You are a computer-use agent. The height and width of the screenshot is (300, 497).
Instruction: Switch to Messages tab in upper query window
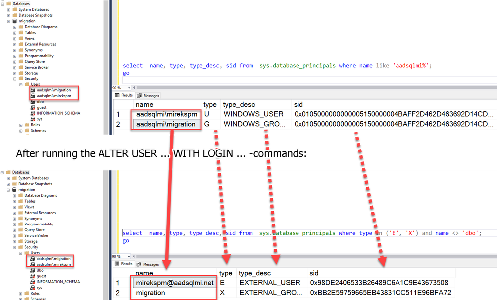click(148, 95)
